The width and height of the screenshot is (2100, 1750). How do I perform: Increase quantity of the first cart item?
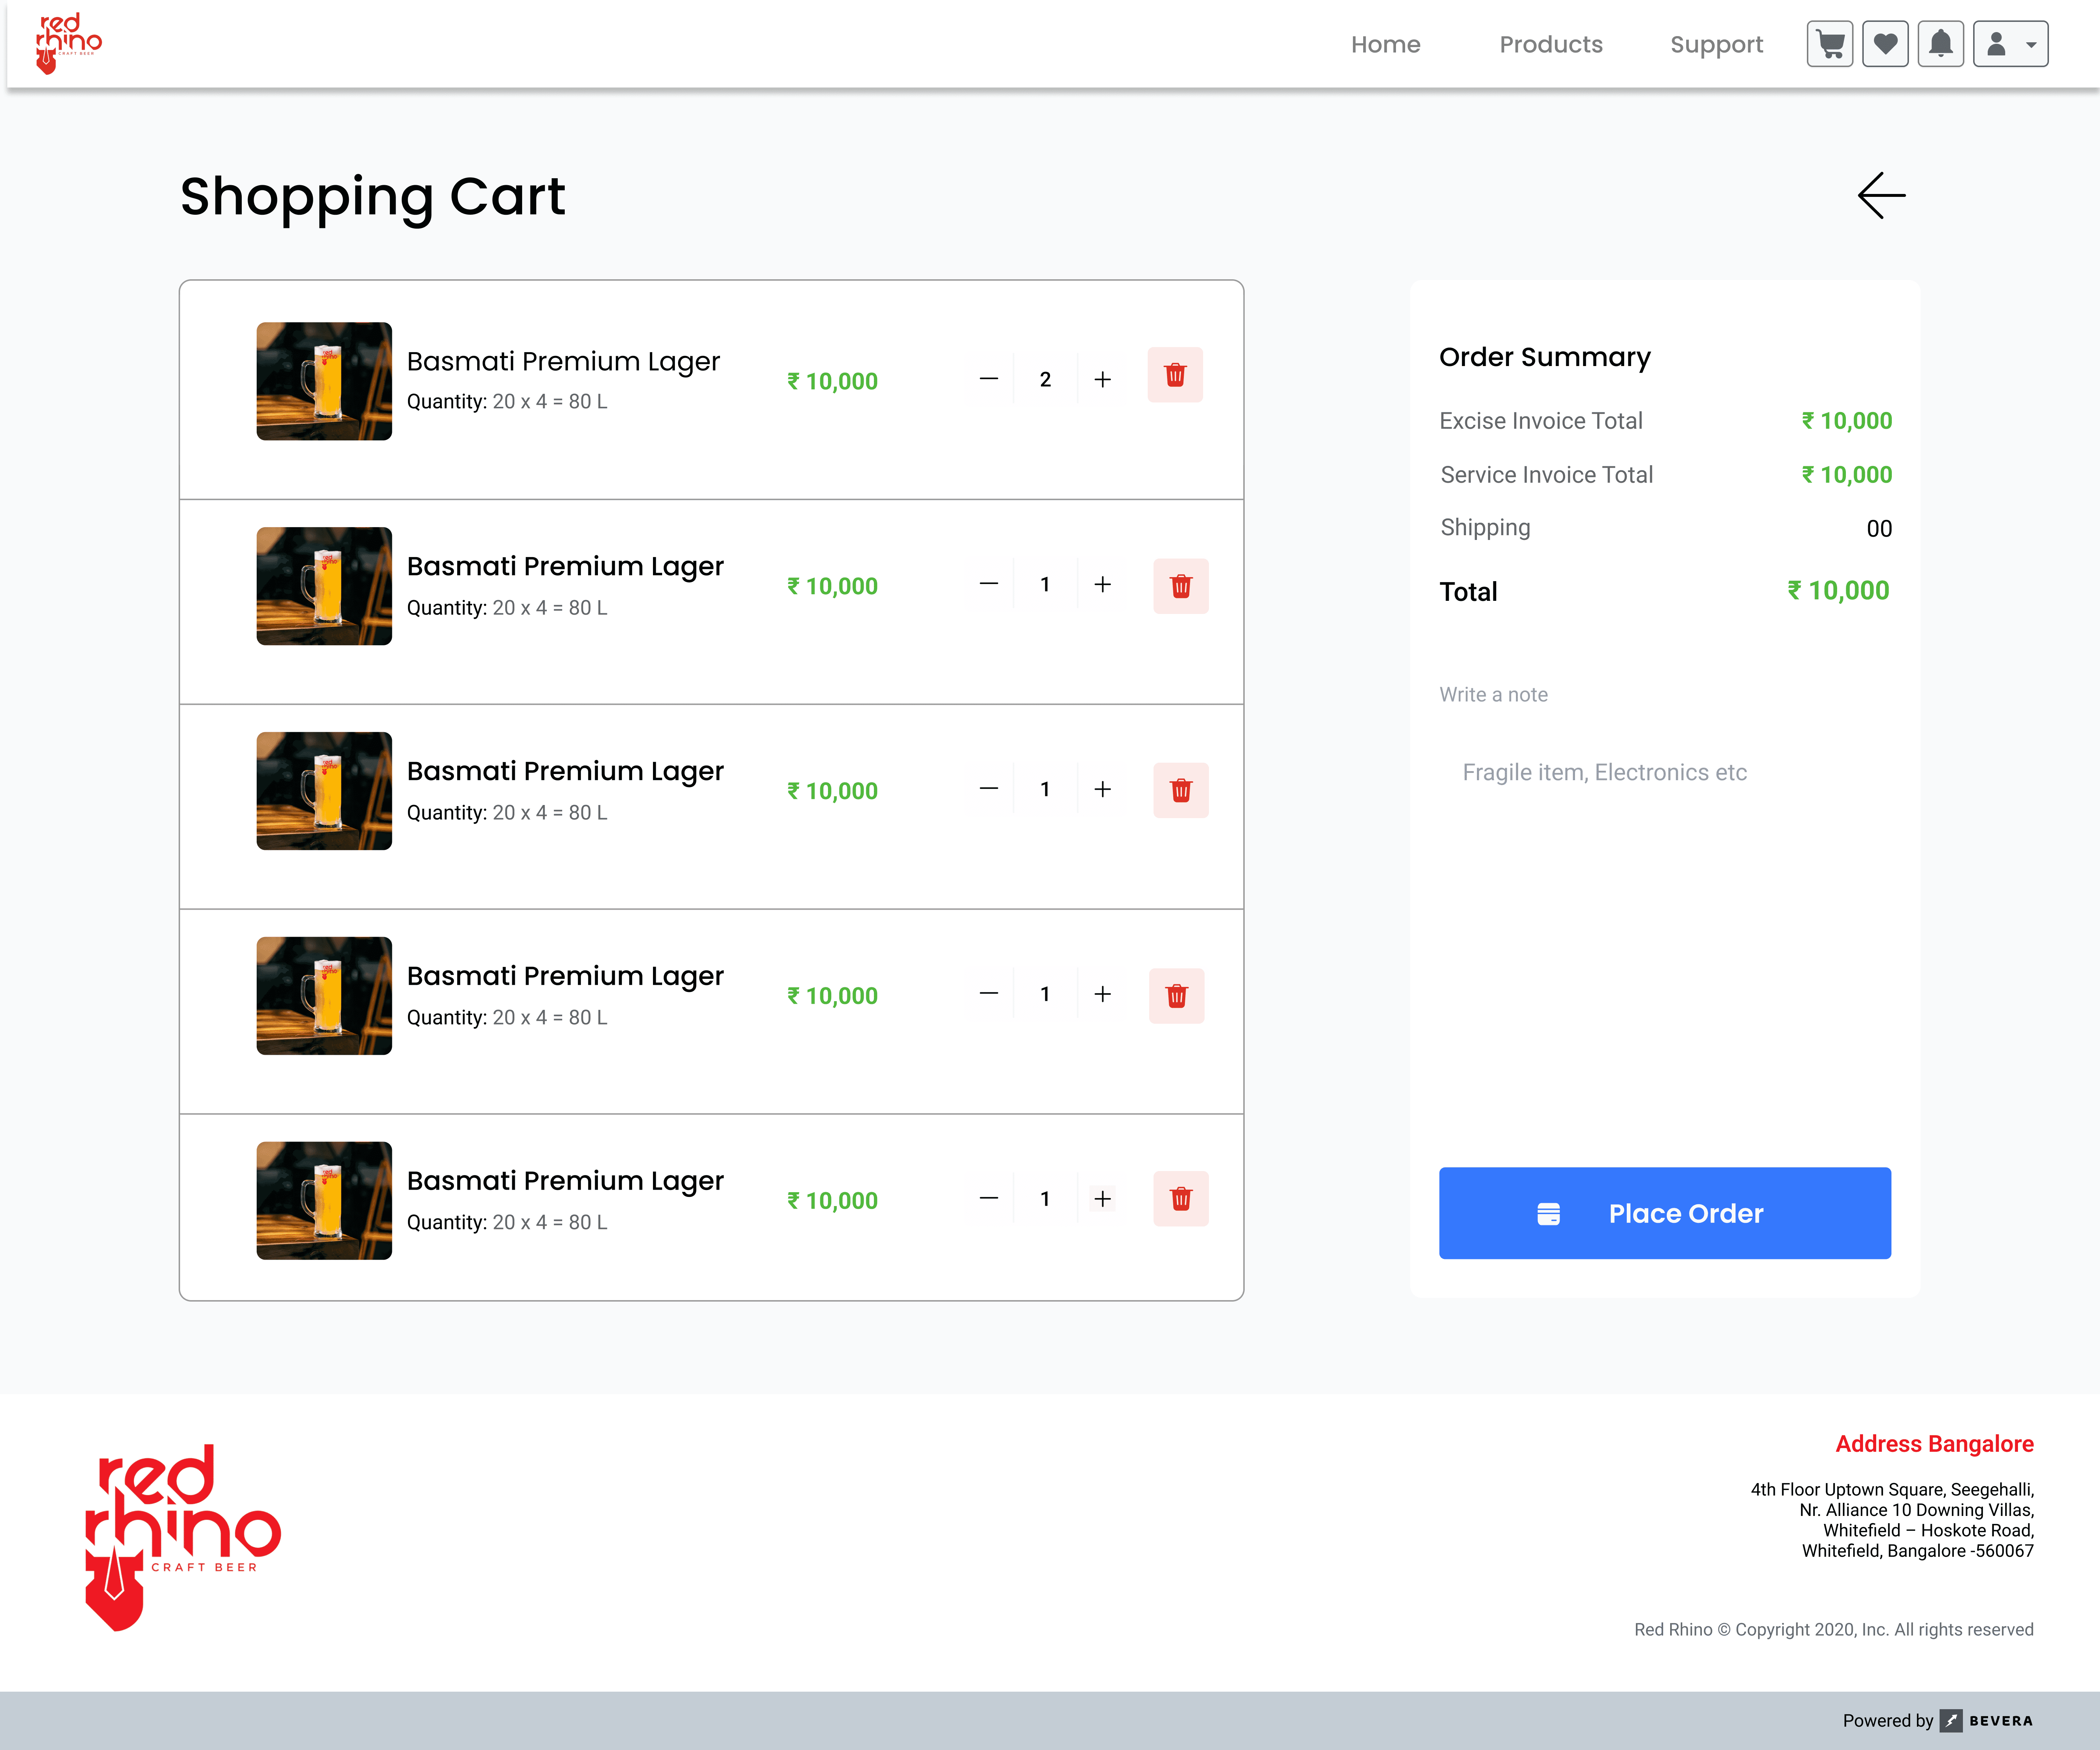click(1102, 379)
